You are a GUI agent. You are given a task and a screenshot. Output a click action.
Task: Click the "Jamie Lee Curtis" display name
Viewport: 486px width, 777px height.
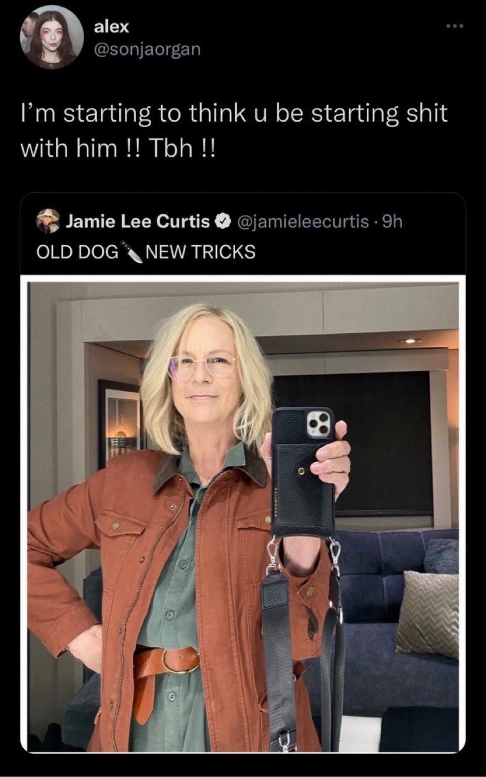tap(138, 222)
